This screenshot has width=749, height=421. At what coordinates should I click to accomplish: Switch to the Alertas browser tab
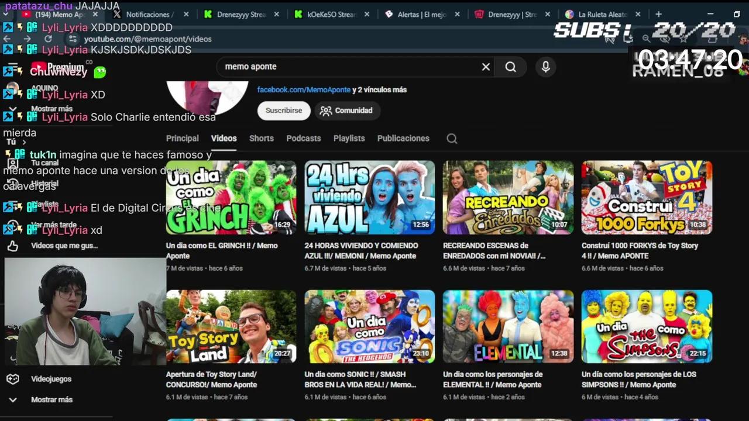click(421, 15)
